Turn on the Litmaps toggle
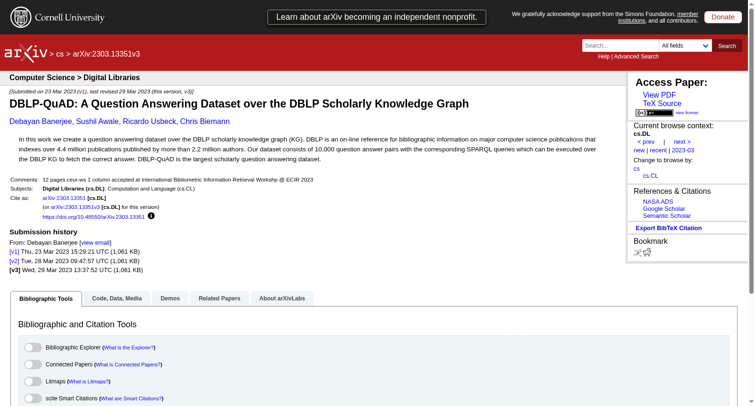Image resolution: width=755 pixels, height=406 pixels. click(33, 381)
